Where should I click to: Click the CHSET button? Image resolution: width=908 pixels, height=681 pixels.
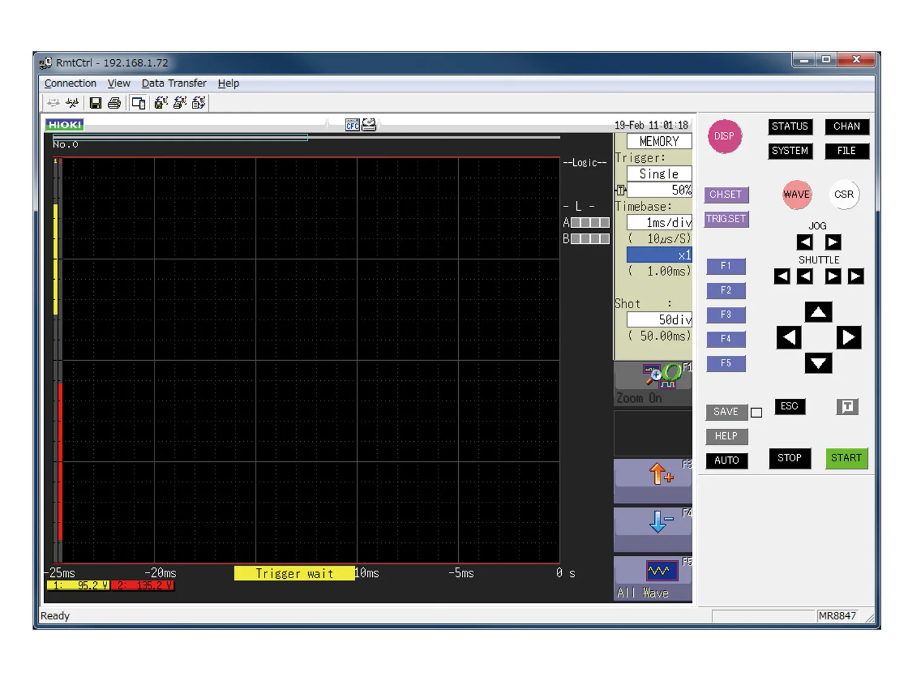726,195
